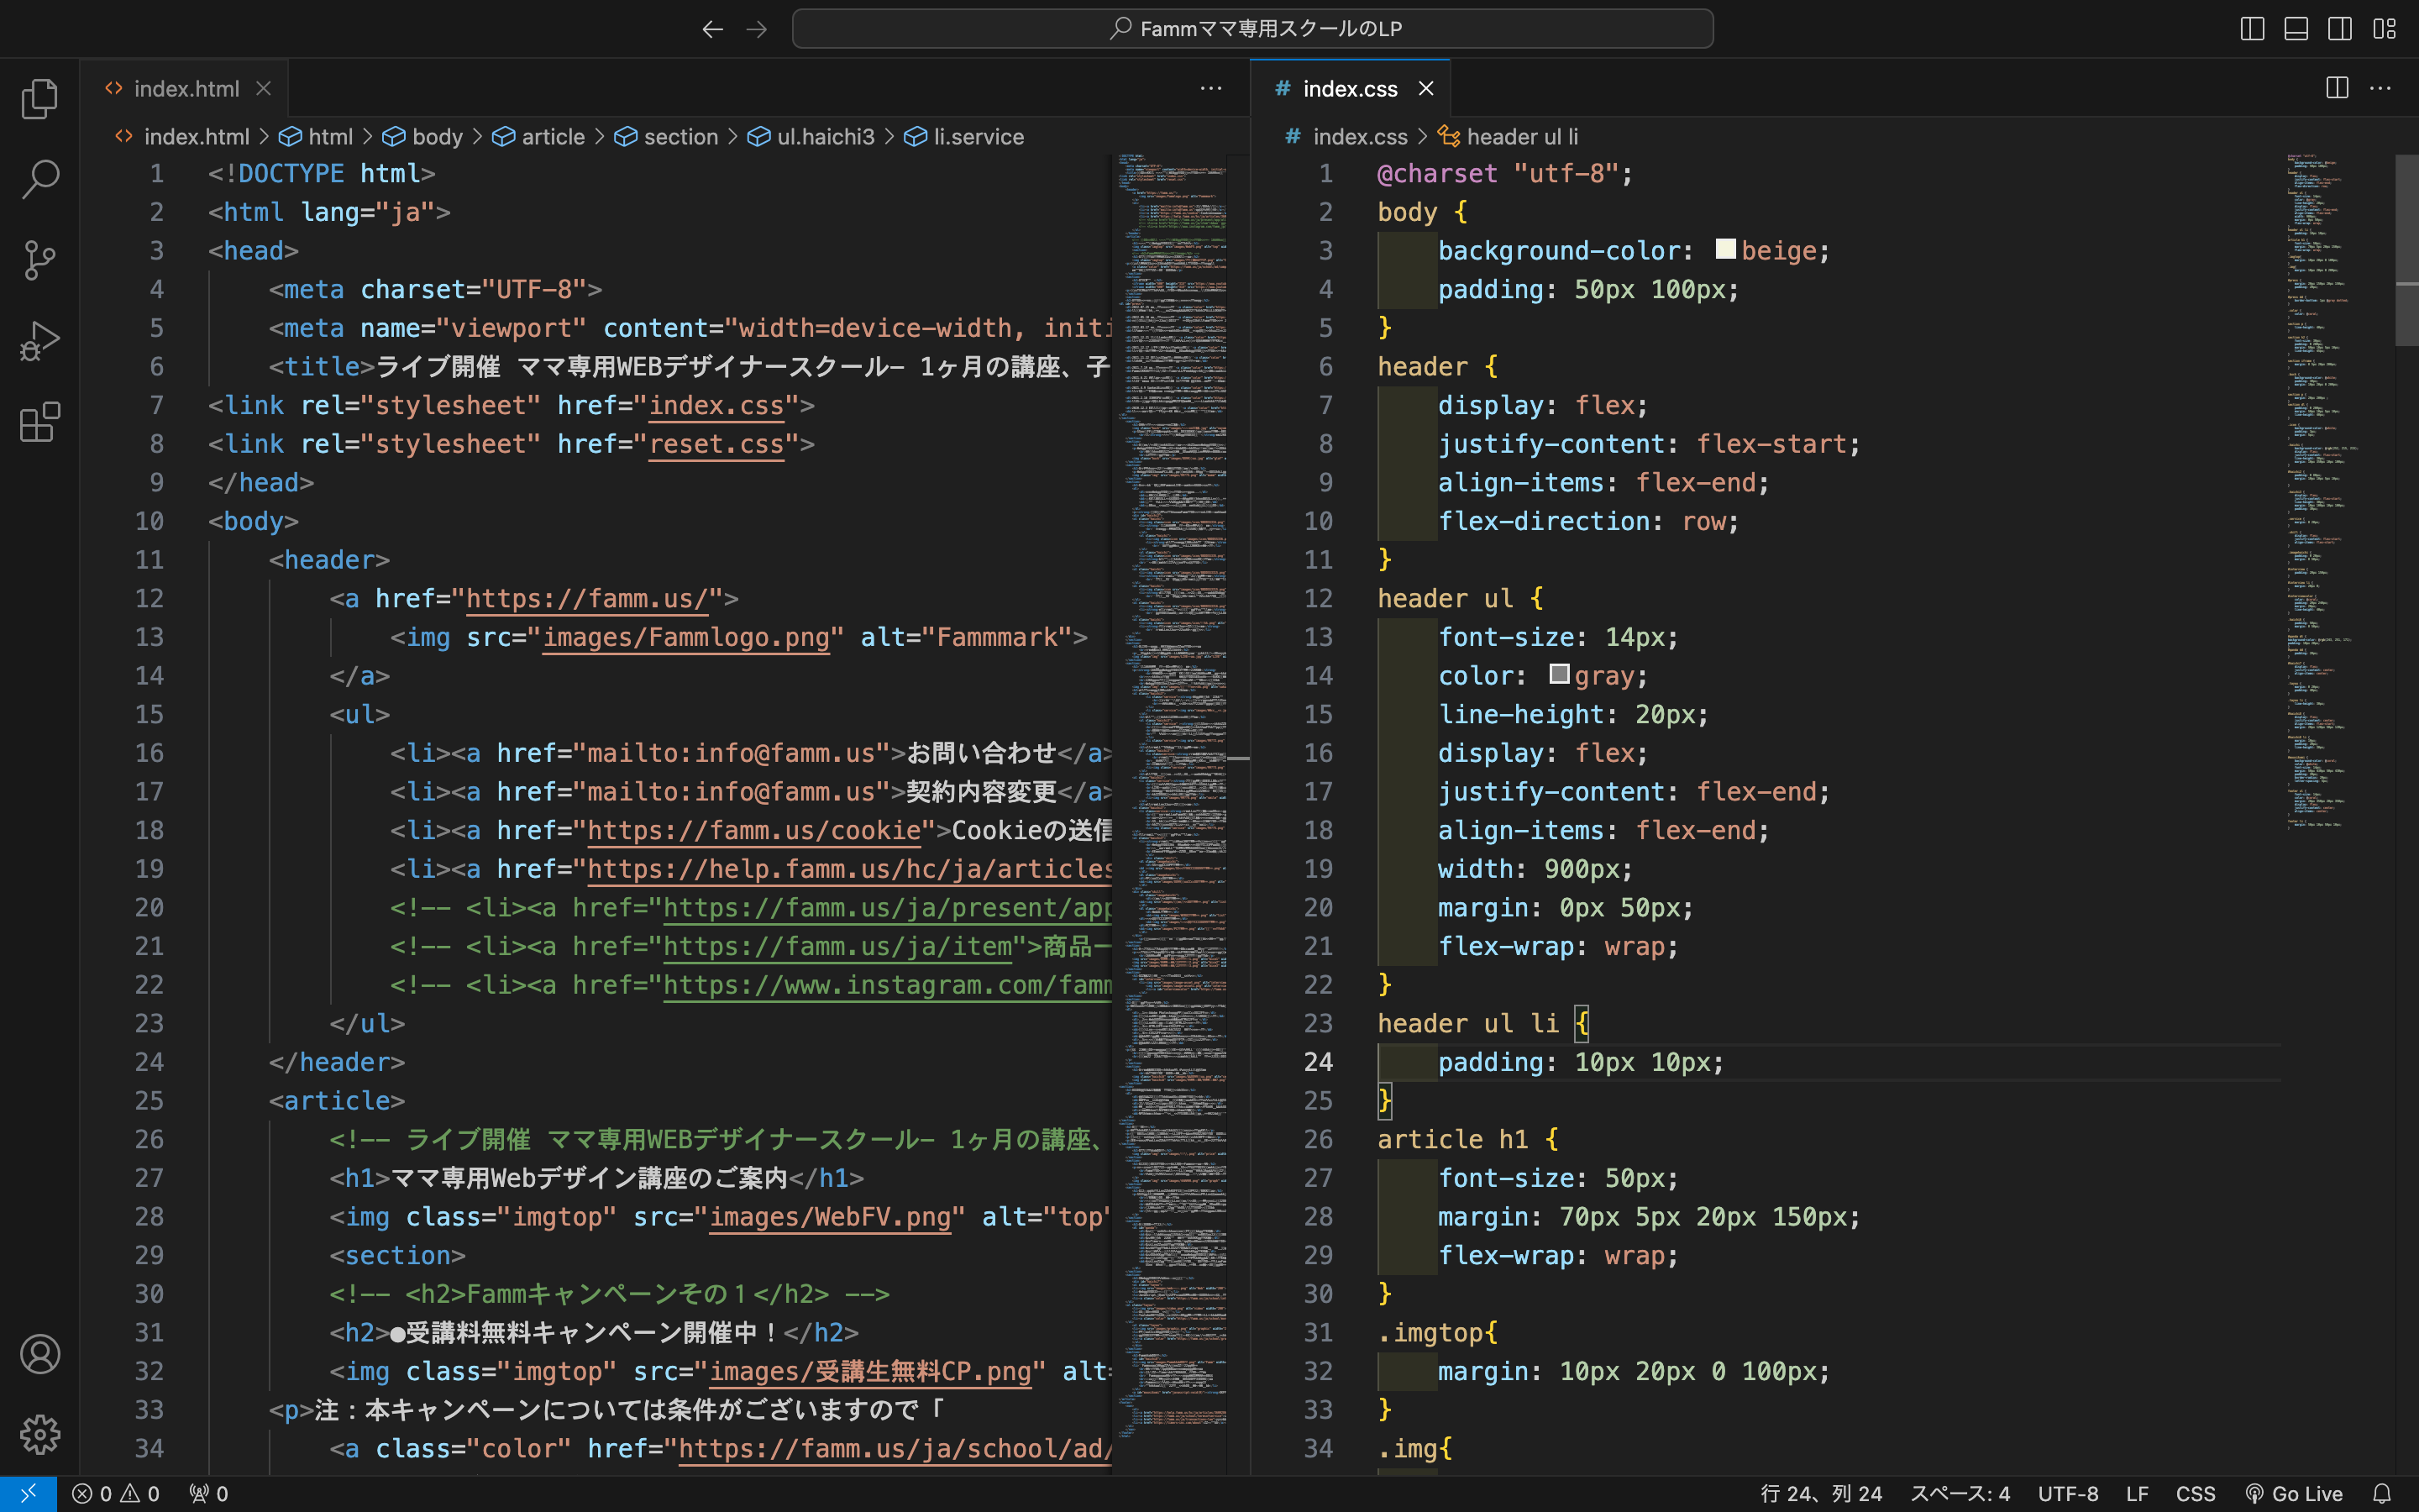Change LF end of line sequence
2419x1512 pixels.
coord(2137,1493)
